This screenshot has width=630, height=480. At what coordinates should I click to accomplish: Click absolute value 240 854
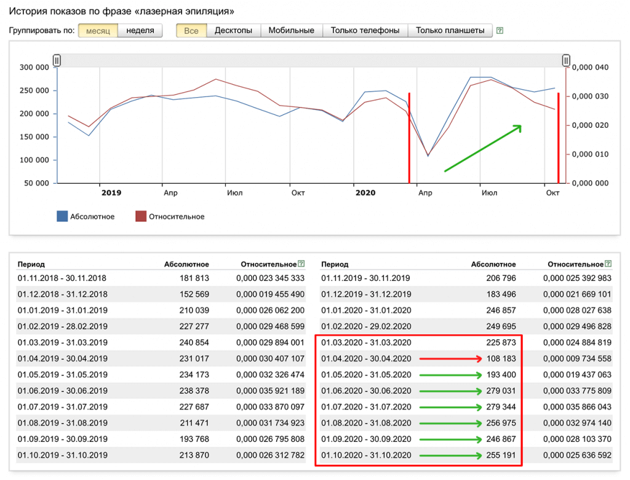pos(194,342)
